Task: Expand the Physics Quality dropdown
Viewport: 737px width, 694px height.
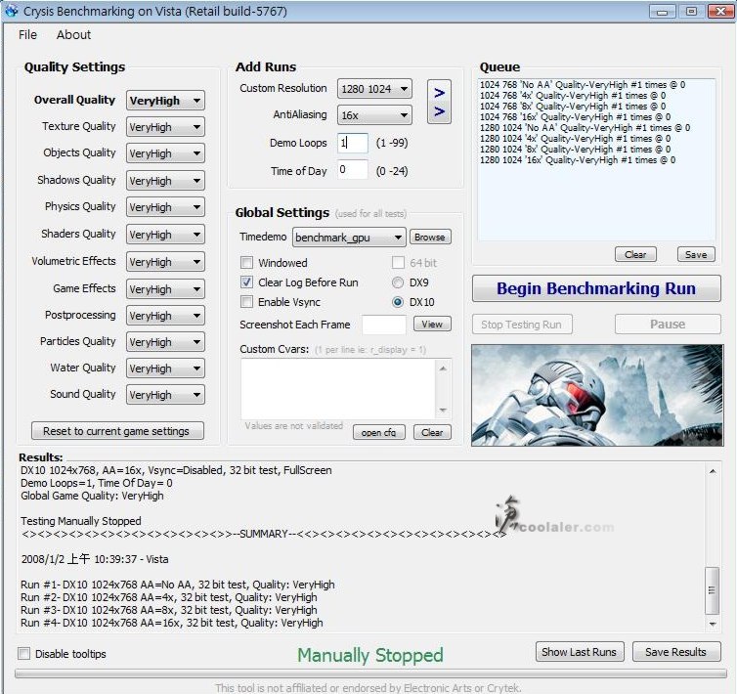Action: pos(165,207)
